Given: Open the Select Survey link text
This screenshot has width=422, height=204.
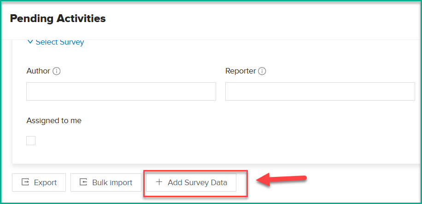Looking at the screenshot, I should [60, 42].
